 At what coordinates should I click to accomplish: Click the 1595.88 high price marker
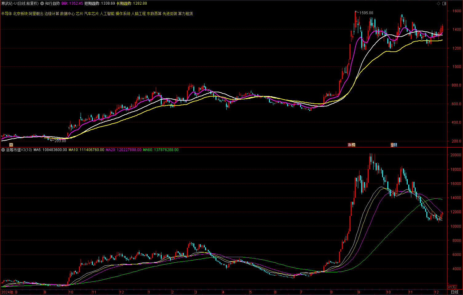coord(366,13)
